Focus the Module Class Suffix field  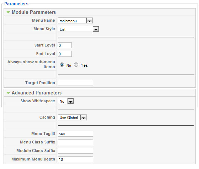coord(75,151)
